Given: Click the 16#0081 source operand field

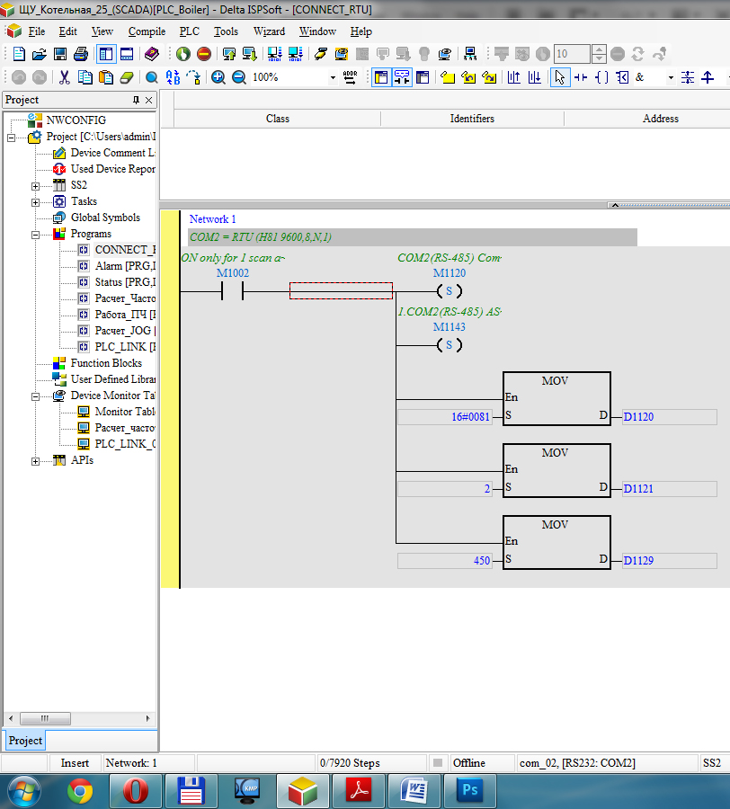Looking at the screenshot, I should 445,417.
